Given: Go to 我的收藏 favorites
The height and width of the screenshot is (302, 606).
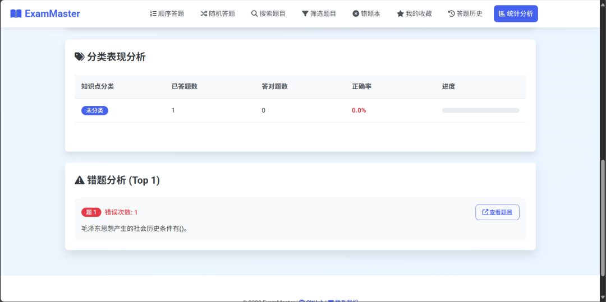Looking at the screenshot, I should click(x=414, y=14).
